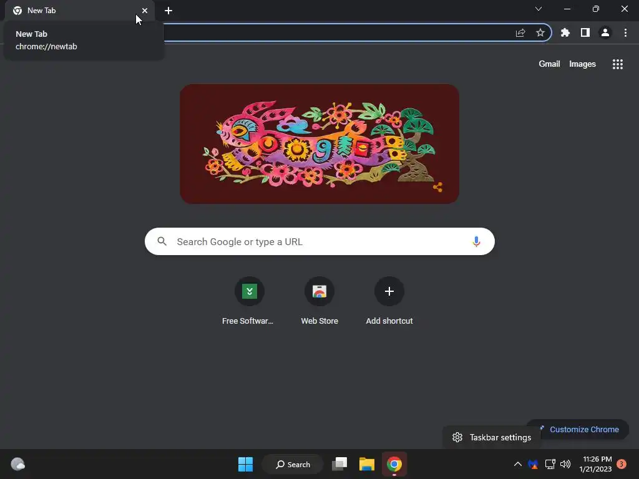Open Task View on the taskbar
The width and height of the screenshot is (639, 479).
[x=339, y=464]
